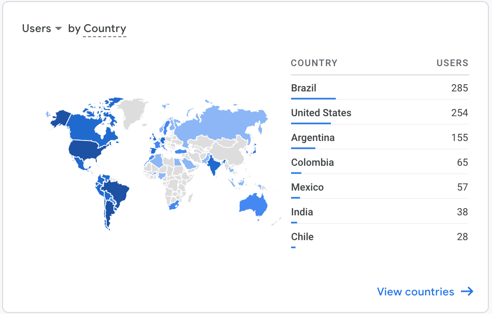492x314 pixels.
Task: Click India in the country list
Action: [302, 212]
